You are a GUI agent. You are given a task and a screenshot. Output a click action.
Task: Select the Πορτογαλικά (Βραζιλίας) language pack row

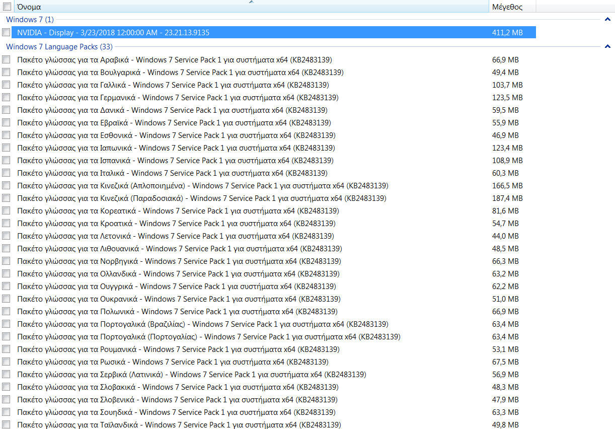(274, 324)
